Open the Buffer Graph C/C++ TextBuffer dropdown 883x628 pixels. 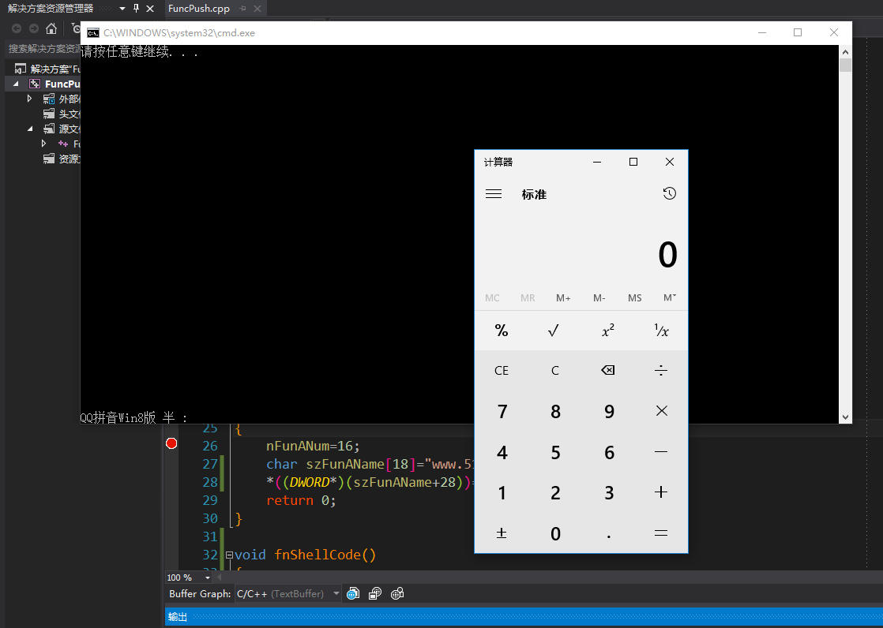[x=336, y=593]
